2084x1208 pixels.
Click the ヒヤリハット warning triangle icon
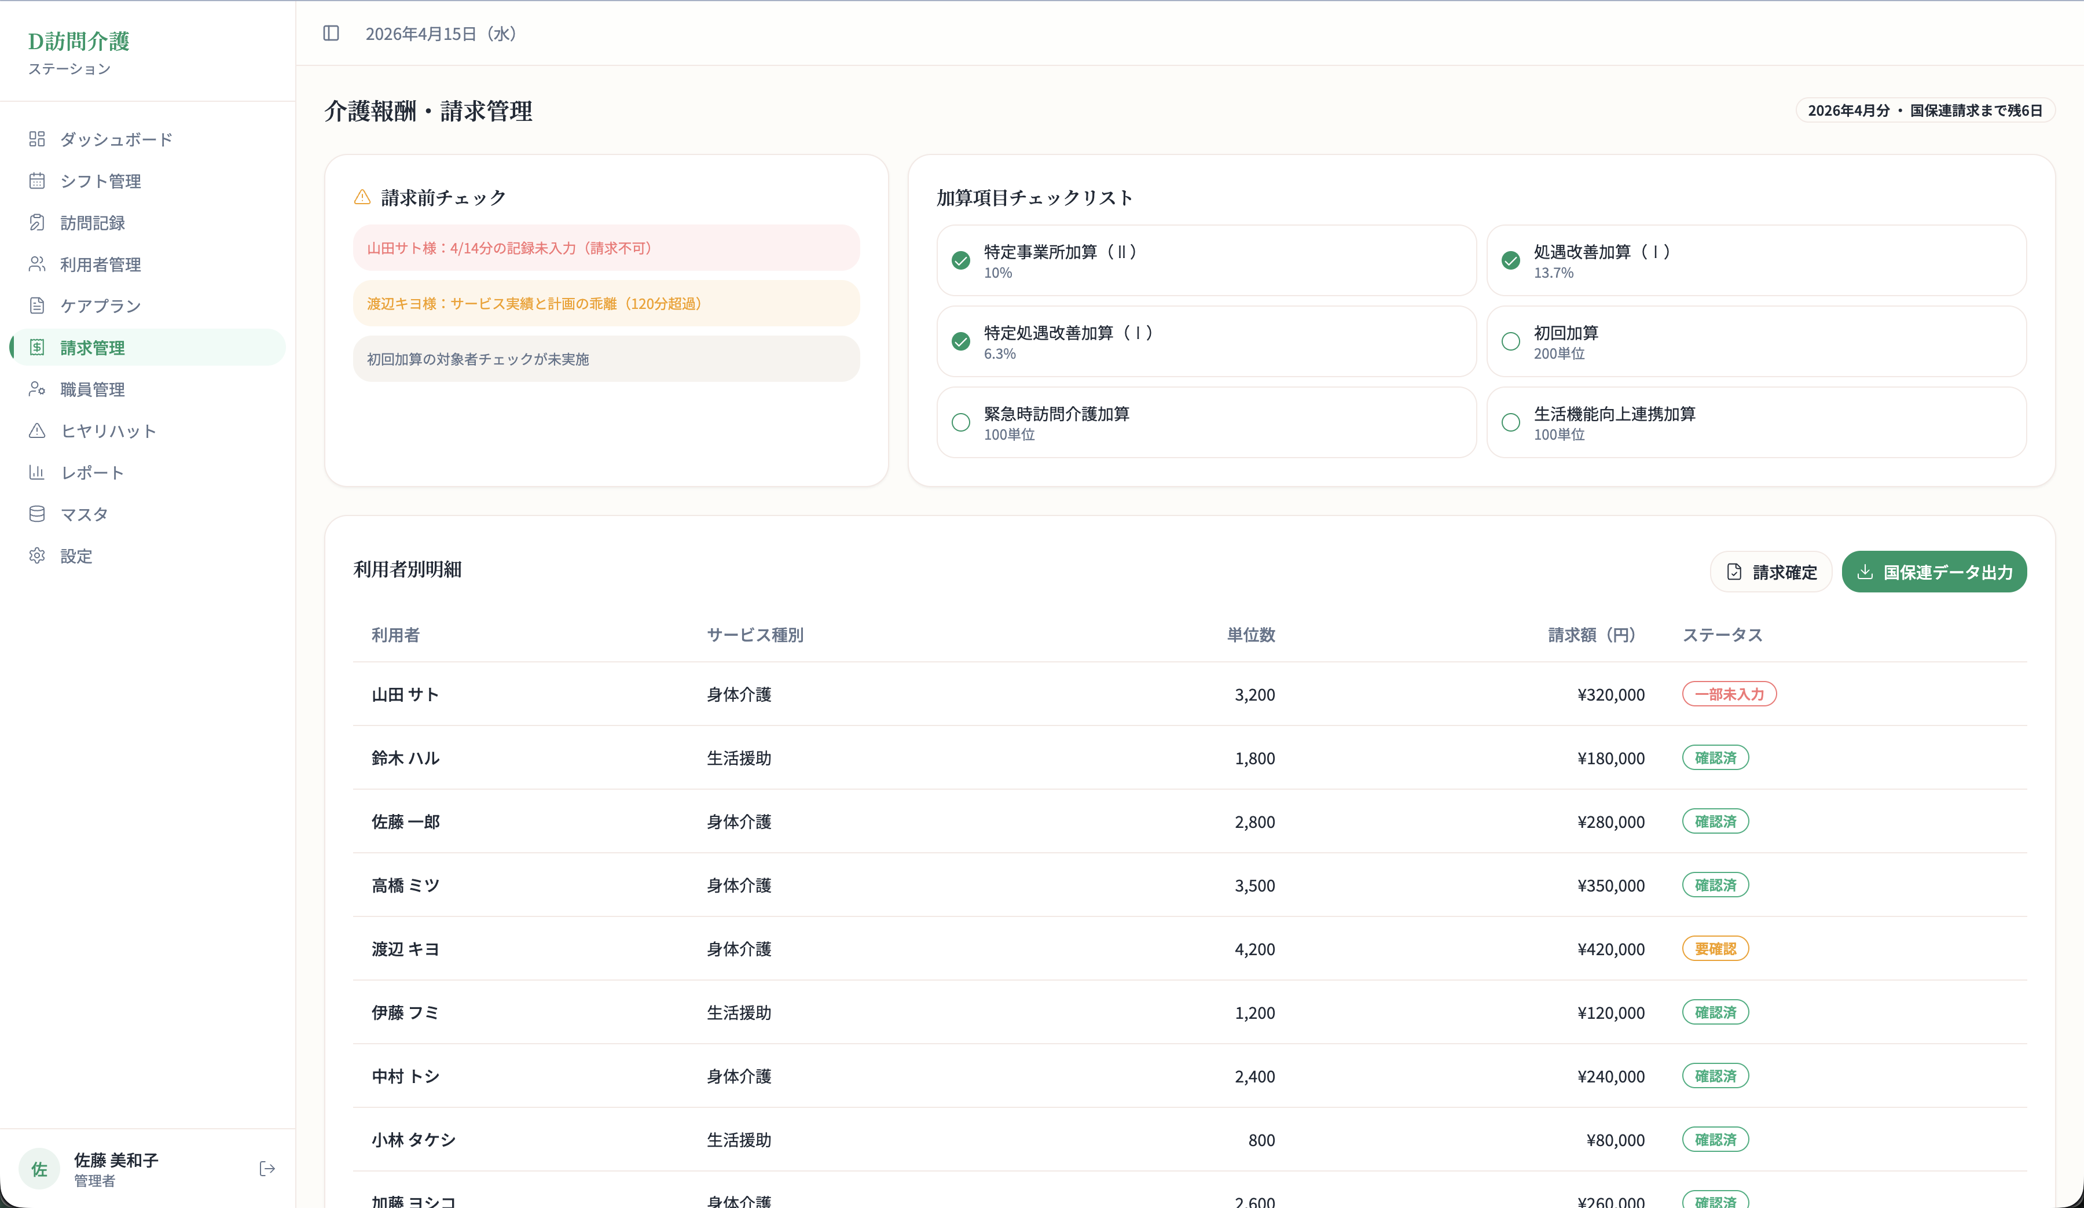click(x=37, y=430)
